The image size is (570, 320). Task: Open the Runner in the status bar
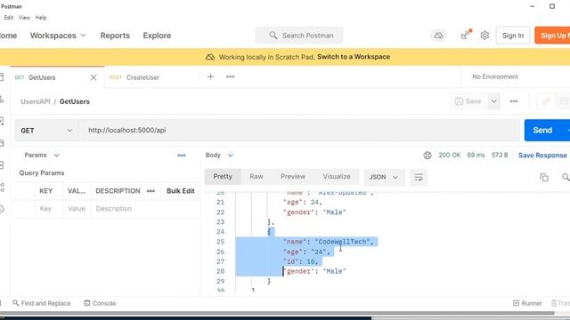527,303
